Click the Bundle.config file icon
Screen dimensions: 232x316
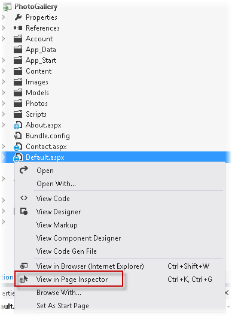18,136
